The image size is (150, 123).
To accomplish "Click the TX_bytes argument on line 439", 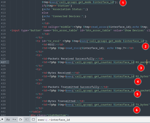I will pos(142,105).
